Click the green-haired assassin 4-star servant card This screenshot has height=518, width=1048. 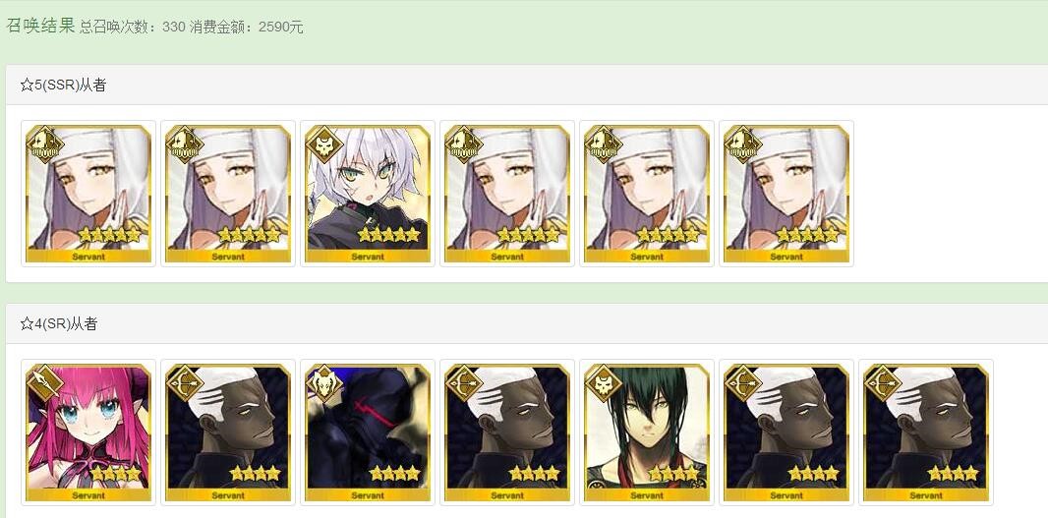[647, 432]
